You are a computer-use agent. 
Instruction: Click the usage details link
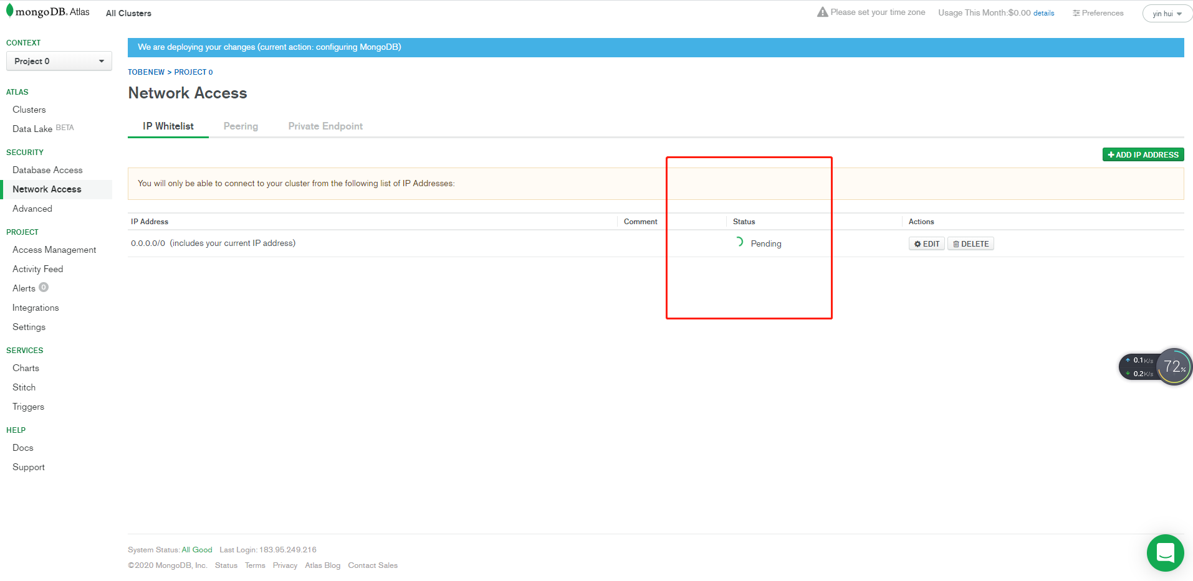point(1044,13)
